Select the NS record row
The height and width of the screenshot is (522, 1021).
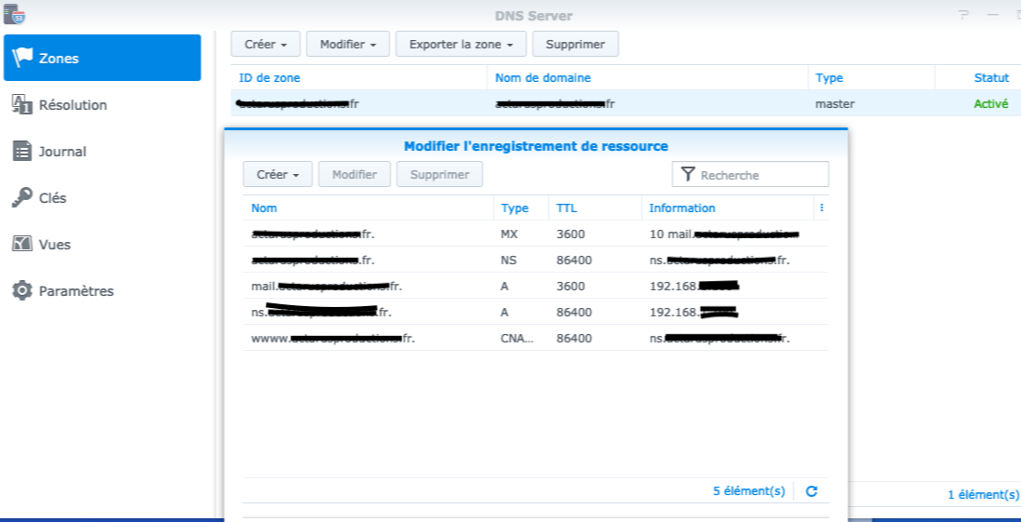click(x=535, y=260)
